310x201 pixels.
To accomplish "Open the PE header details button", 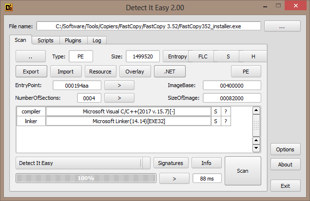I will point(246,72).
